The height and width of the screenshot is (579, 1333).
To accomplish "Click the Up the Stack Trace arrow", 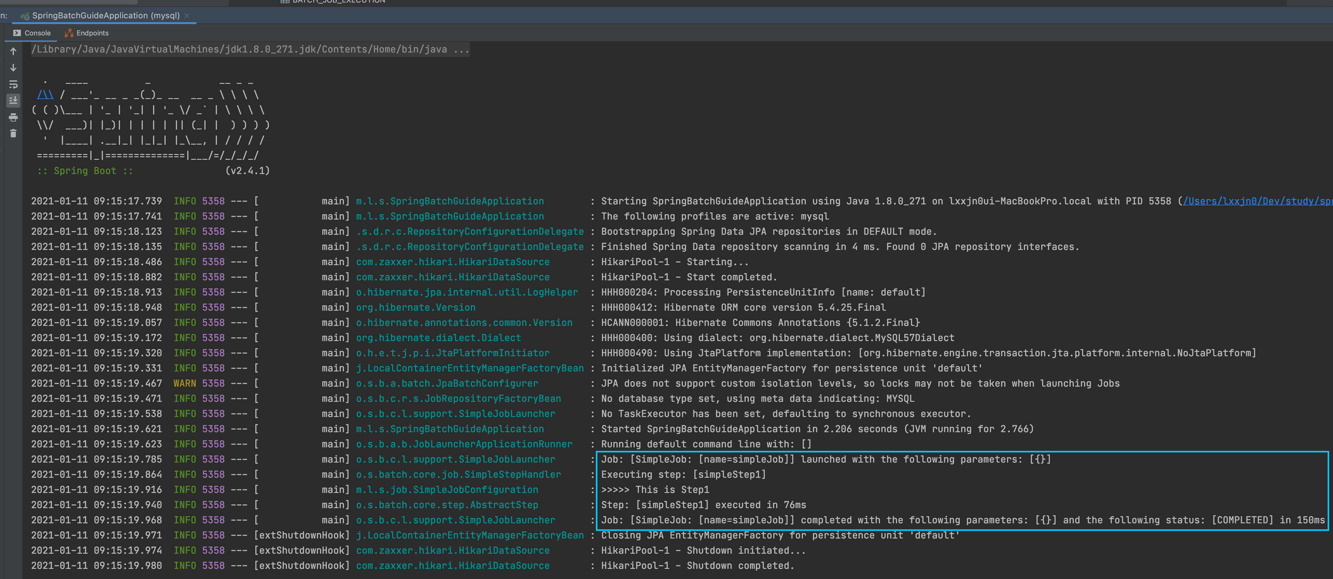I will click(x=13, y=51).
